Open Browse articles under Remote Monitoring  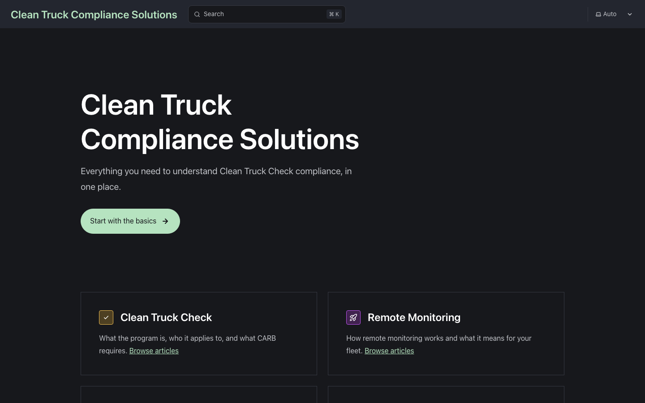[x=389, y=351]
